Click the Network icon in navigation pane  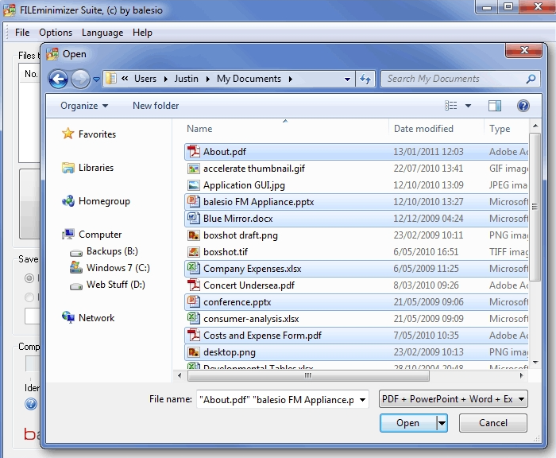coord(68,318)
